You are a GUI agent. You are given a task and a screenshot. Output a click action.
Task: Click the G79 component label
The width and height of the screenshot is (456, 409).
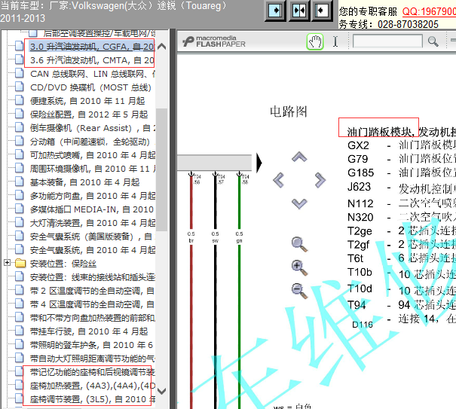pos(357,159)
